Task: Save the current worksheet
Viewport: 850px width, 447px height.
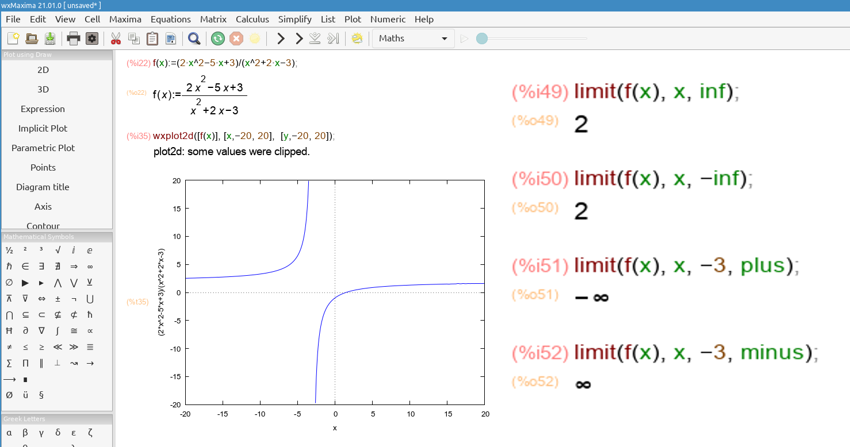Action: (x=50, y=38)
